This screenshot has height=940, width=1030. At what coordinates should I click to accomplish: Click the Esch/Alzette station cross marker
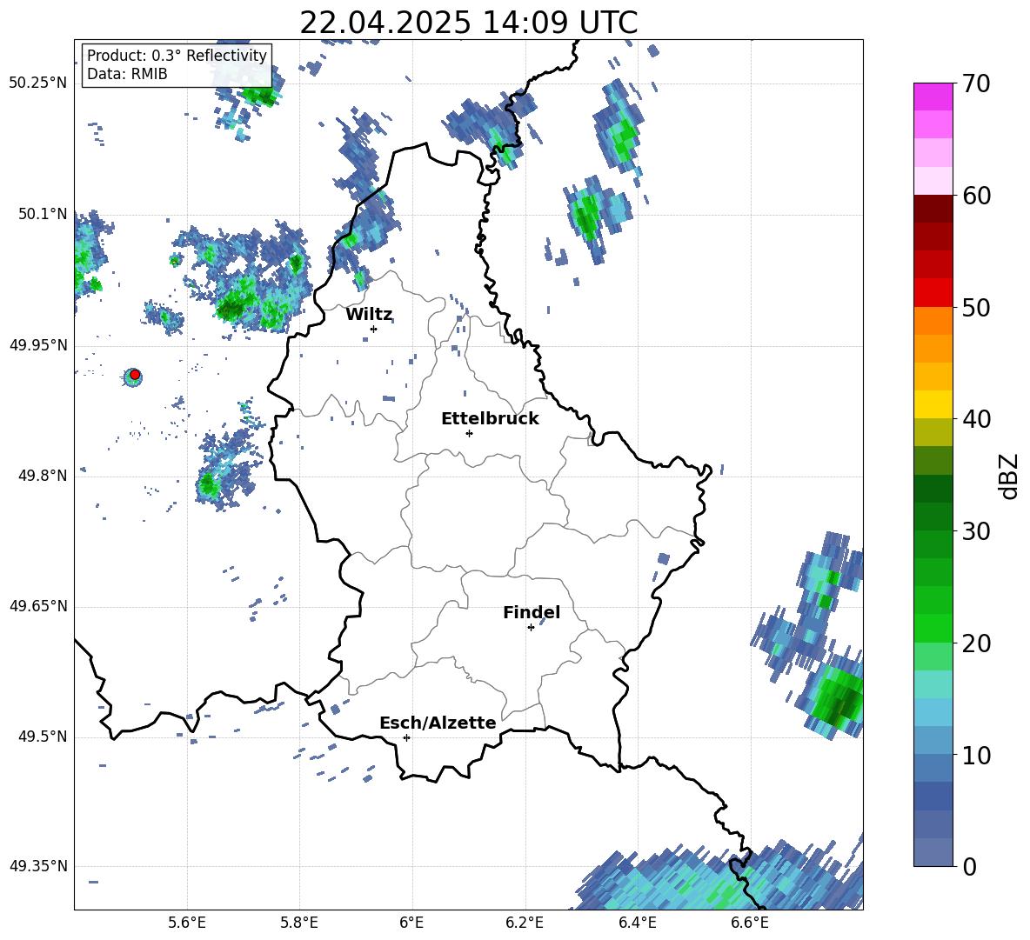pos(406,737)
